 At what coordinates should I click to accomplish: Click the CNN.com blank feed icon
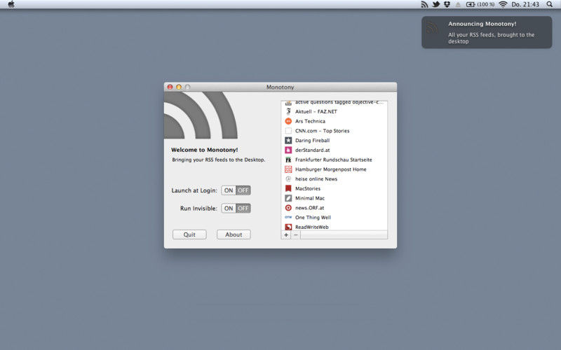pos(288,131)
